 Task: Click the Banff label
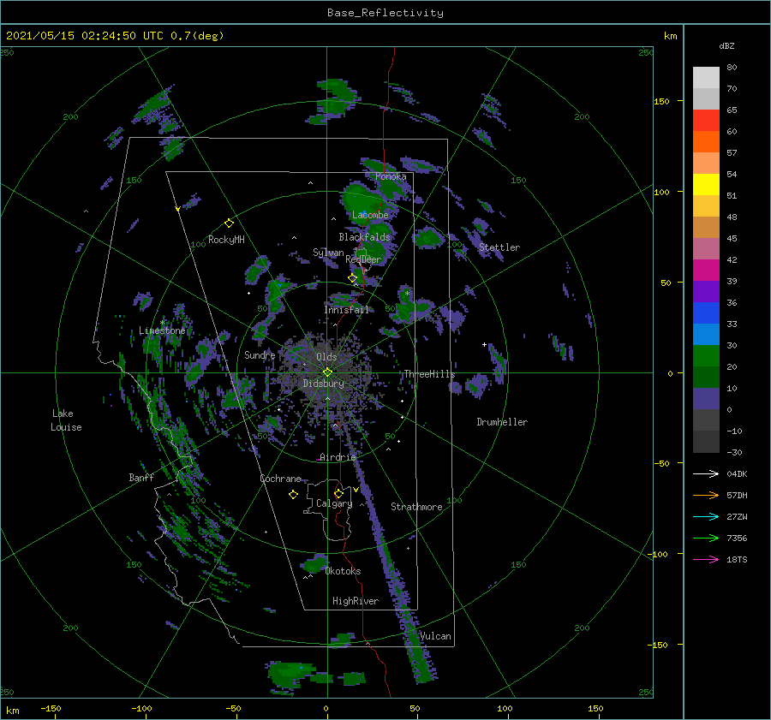click(141, 477)
